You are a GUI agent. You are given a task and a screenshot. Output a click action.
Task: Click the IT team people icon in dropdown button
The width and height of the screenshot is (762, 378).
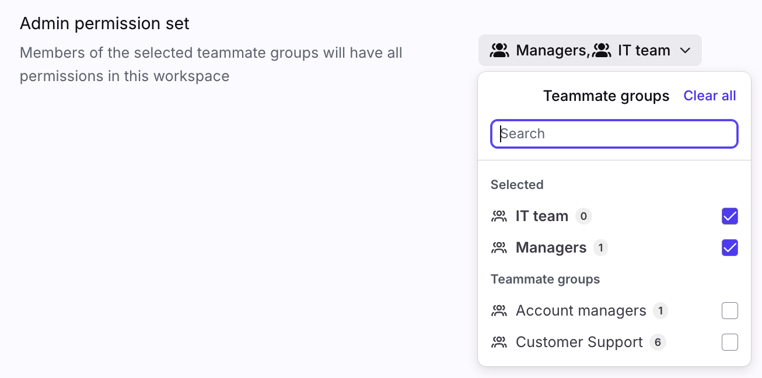(x=602, y=51)
